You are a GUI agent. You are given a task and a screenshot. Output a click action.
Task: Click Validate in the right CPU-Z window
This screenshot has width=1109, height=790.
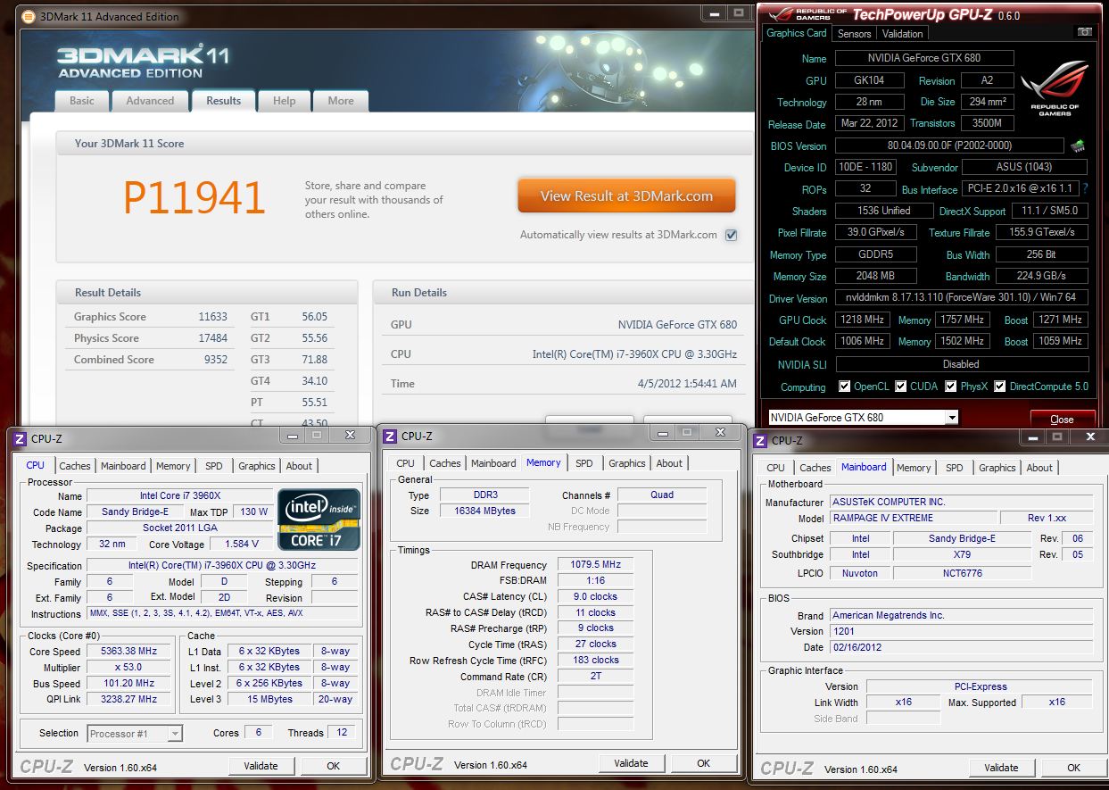point(1001,768)
